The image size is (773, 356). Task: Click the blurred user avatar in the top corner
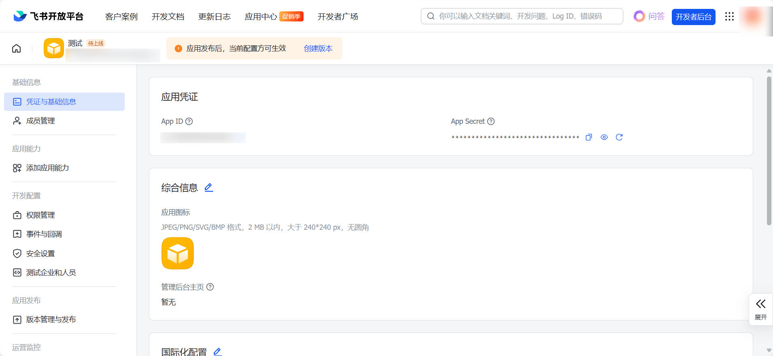753,17
